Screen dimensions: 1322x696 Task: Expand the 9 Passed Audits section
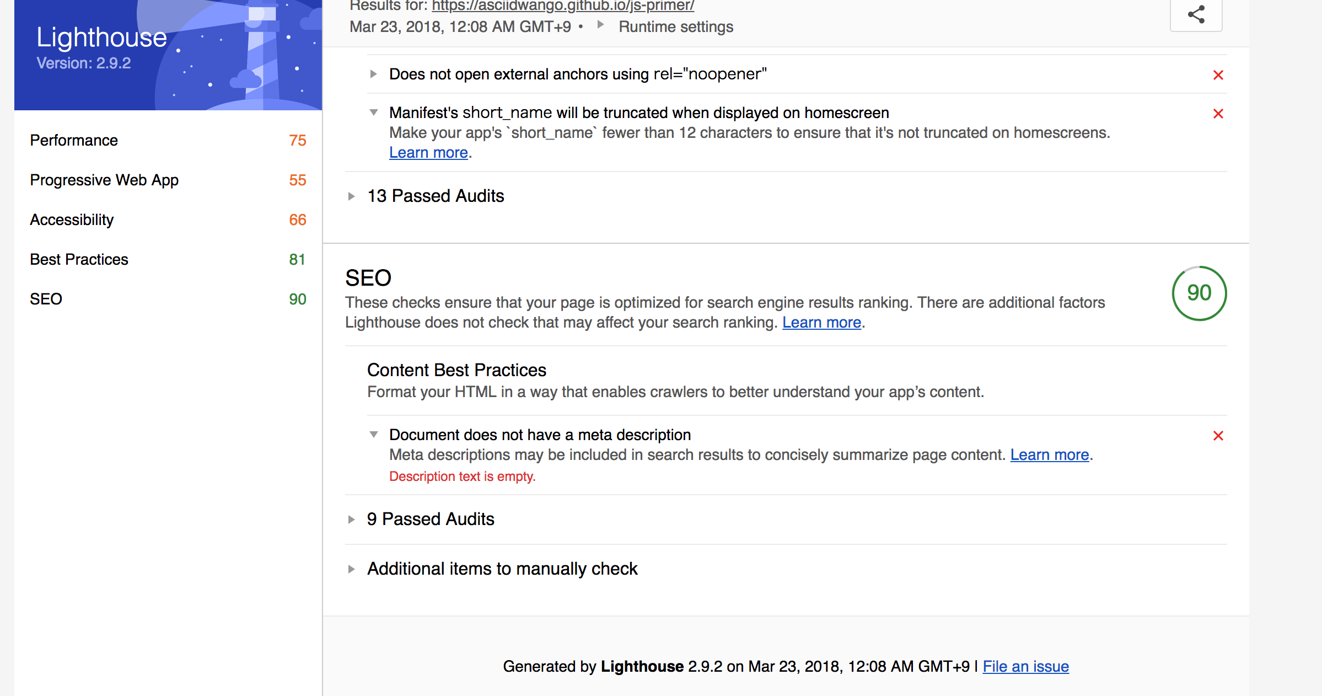pos(430,519)
